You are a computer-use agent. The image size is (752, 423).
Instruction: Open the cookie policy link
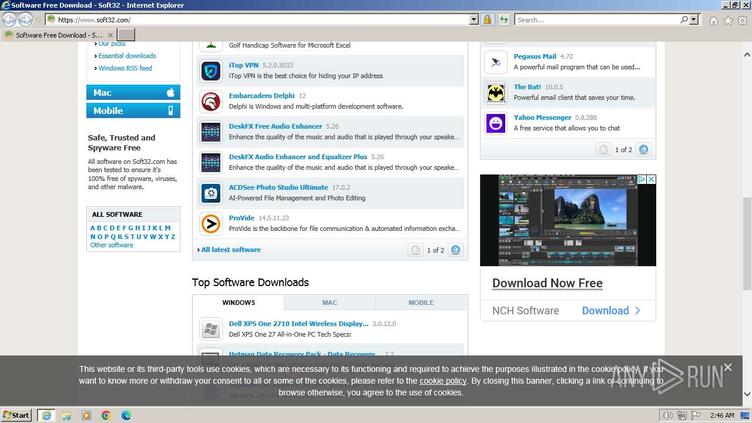point(443,381)
